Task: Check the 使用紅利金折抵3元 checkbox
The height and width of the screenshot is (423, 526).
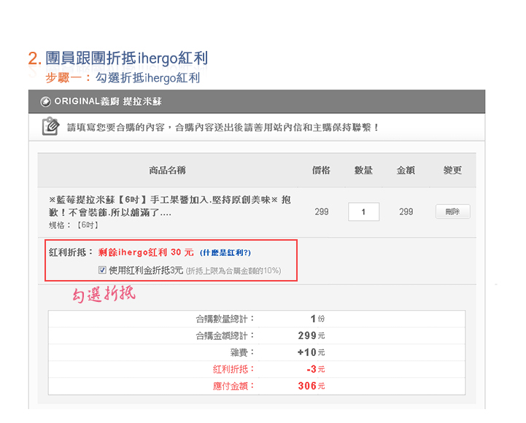Action: click(102, 271)
